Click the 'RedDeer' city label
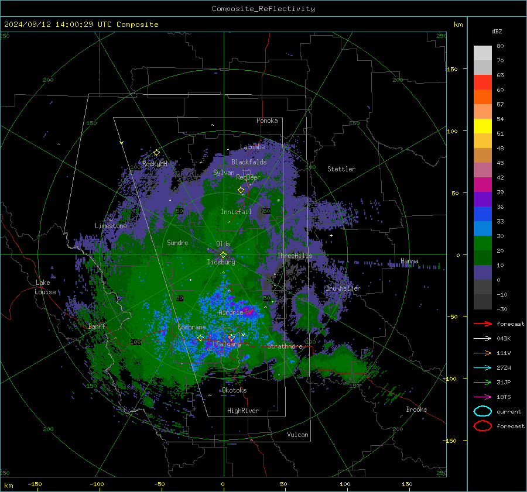Viewport: 527px width, 492px height. pos(248,177)
